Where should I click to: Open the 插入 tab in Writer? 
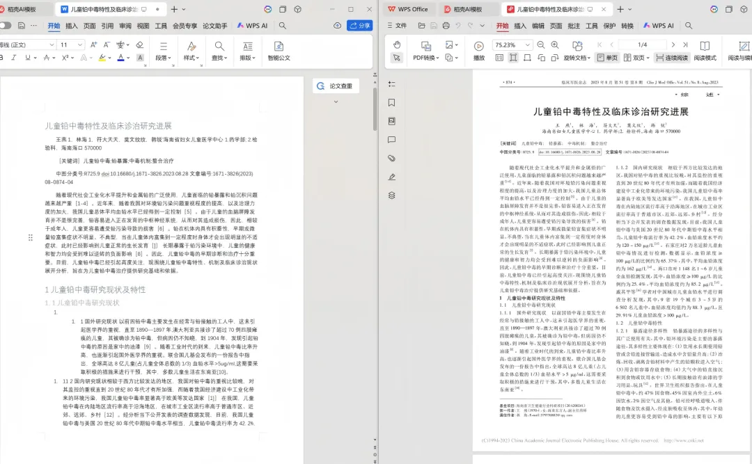pyautogui.click(x=72, y=26)
